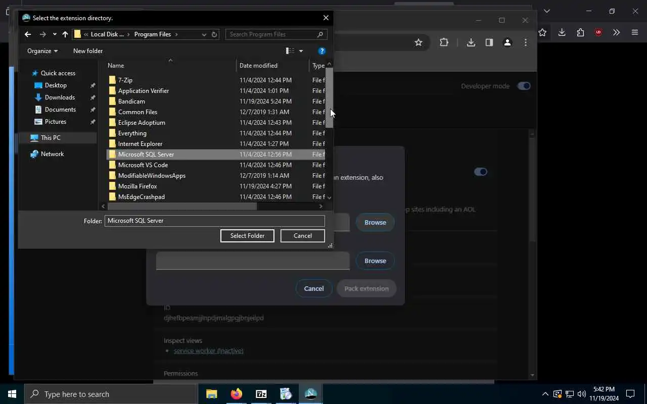Open uBlock Origin extension icon
Viewport: 647px width, 404px height.
(598, 32)
